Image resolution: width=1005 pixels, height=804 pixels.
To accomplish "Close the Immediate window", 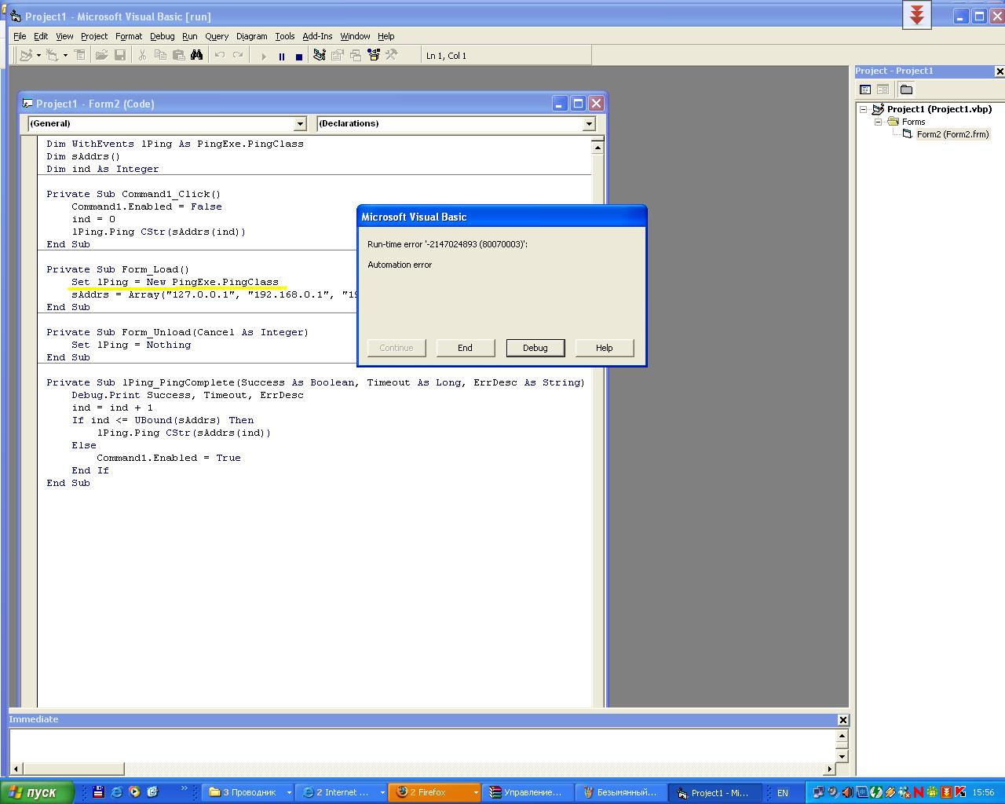I will [x=842, y=720].
